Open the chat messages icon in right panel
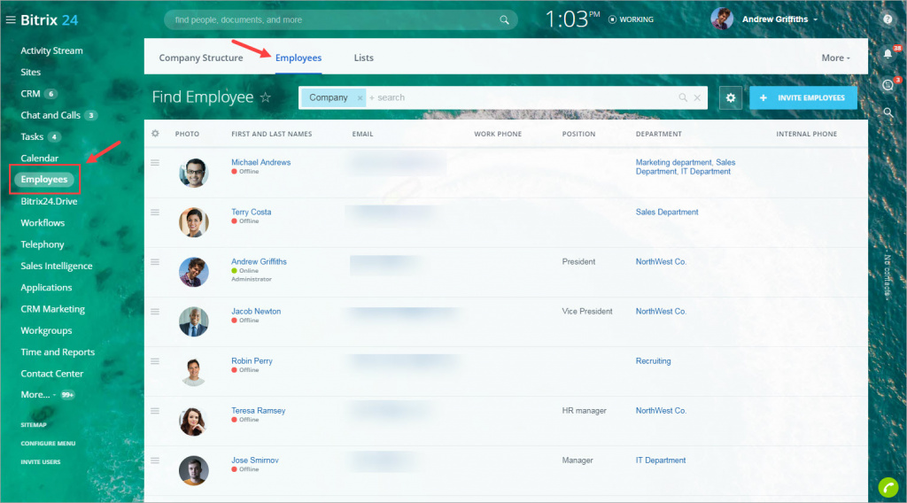907x503 pixels. point(888,85)
